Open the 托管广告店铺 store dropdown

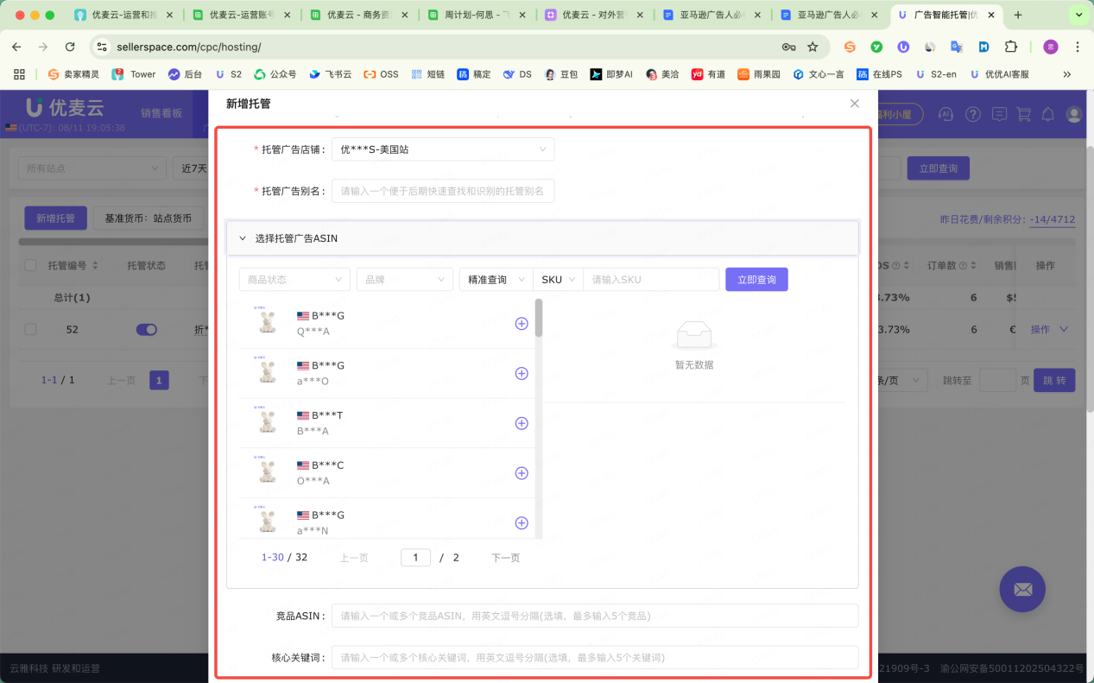pos(443,149)
